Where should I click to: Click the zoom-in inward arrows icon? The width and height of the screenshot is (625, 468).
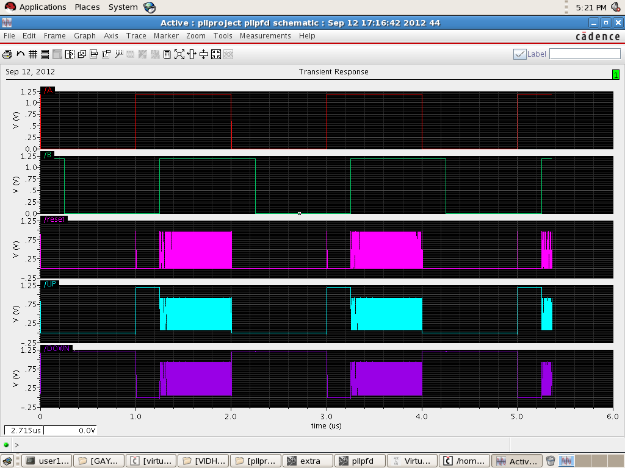tap(216, 54)
